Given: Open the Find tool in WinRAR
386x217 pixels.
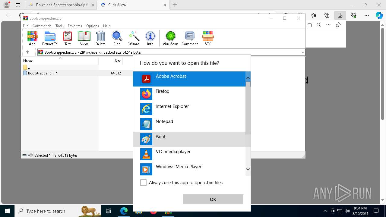Looking at the screenshot, I should (117, 38).
